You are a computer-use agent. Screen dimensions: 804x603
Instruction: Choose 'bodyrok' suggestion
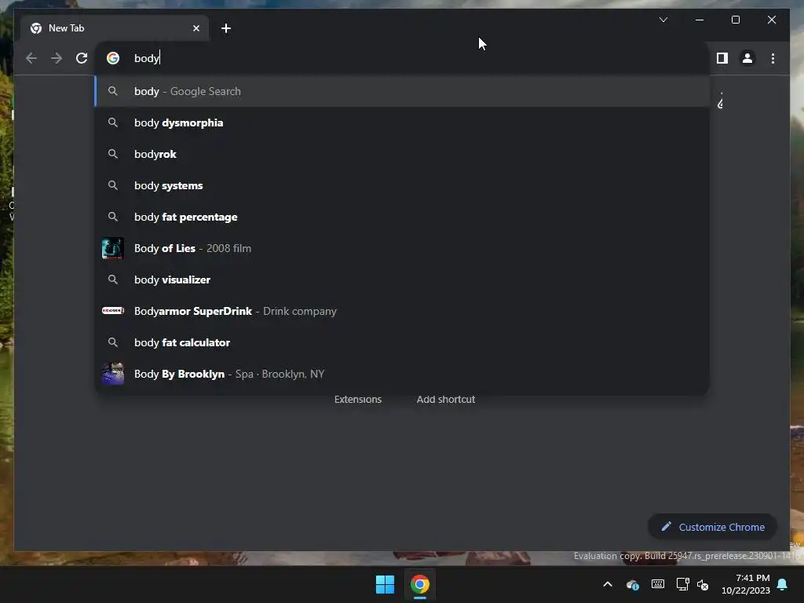(x=403, y=154)
